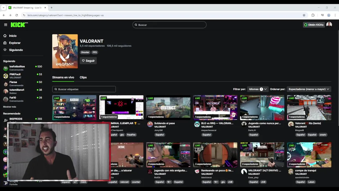
Task: Click the Inicio home icon
Action: click(x=5, y=36)
